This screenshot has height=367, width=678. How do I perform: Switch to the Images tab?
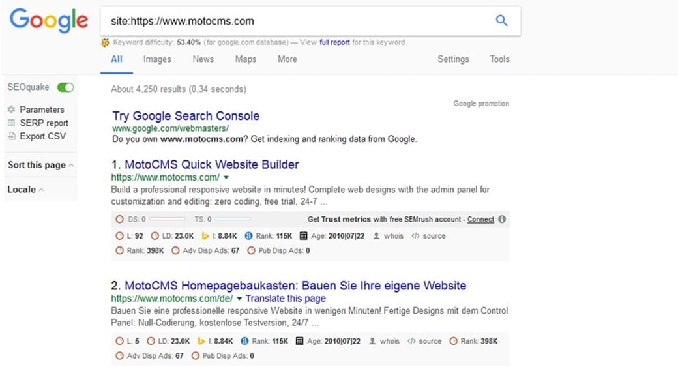[x=157, y=59]
